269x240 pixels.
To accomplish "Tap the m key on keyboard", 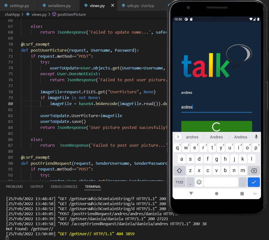I will pyautogui.click(x=243, y=171).
